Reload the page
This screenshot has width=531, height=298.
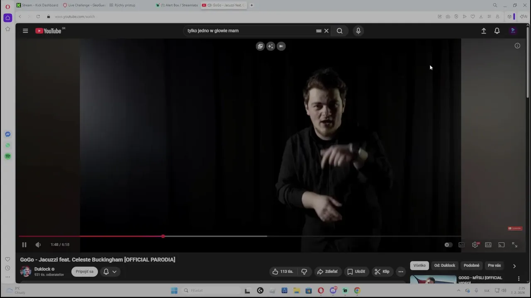(38, 17)
